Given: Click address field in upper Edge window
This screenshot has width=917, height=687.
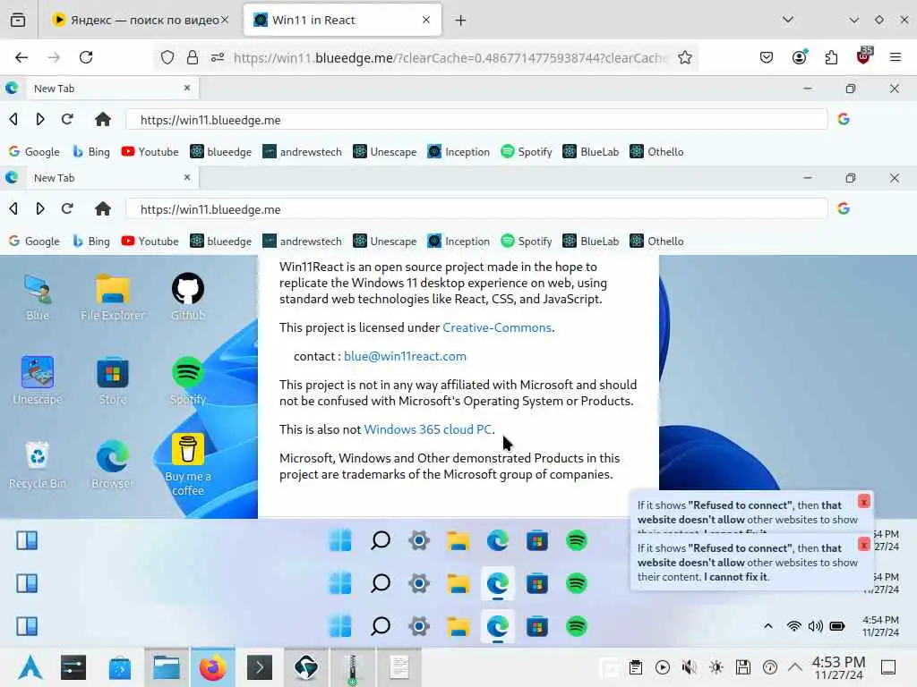Looking at the screenshot, I should 476,120.
